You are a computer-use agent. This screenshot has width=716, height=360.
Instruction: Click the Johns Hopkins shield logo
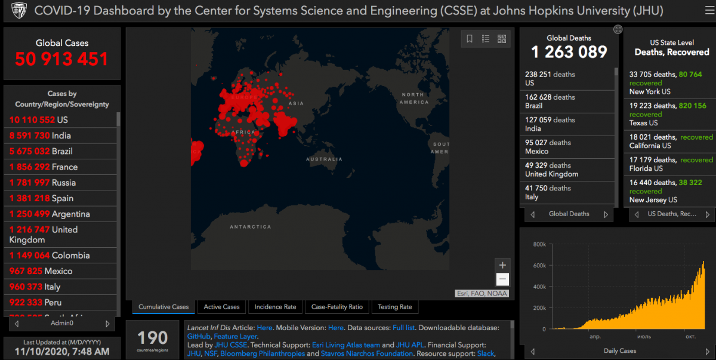18,11
